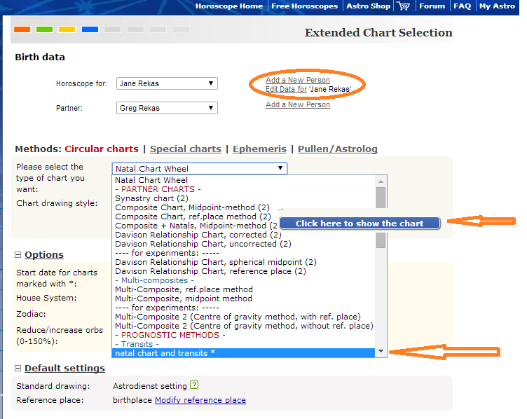Switch to Ephemeris methods

[x=259, y=149]
